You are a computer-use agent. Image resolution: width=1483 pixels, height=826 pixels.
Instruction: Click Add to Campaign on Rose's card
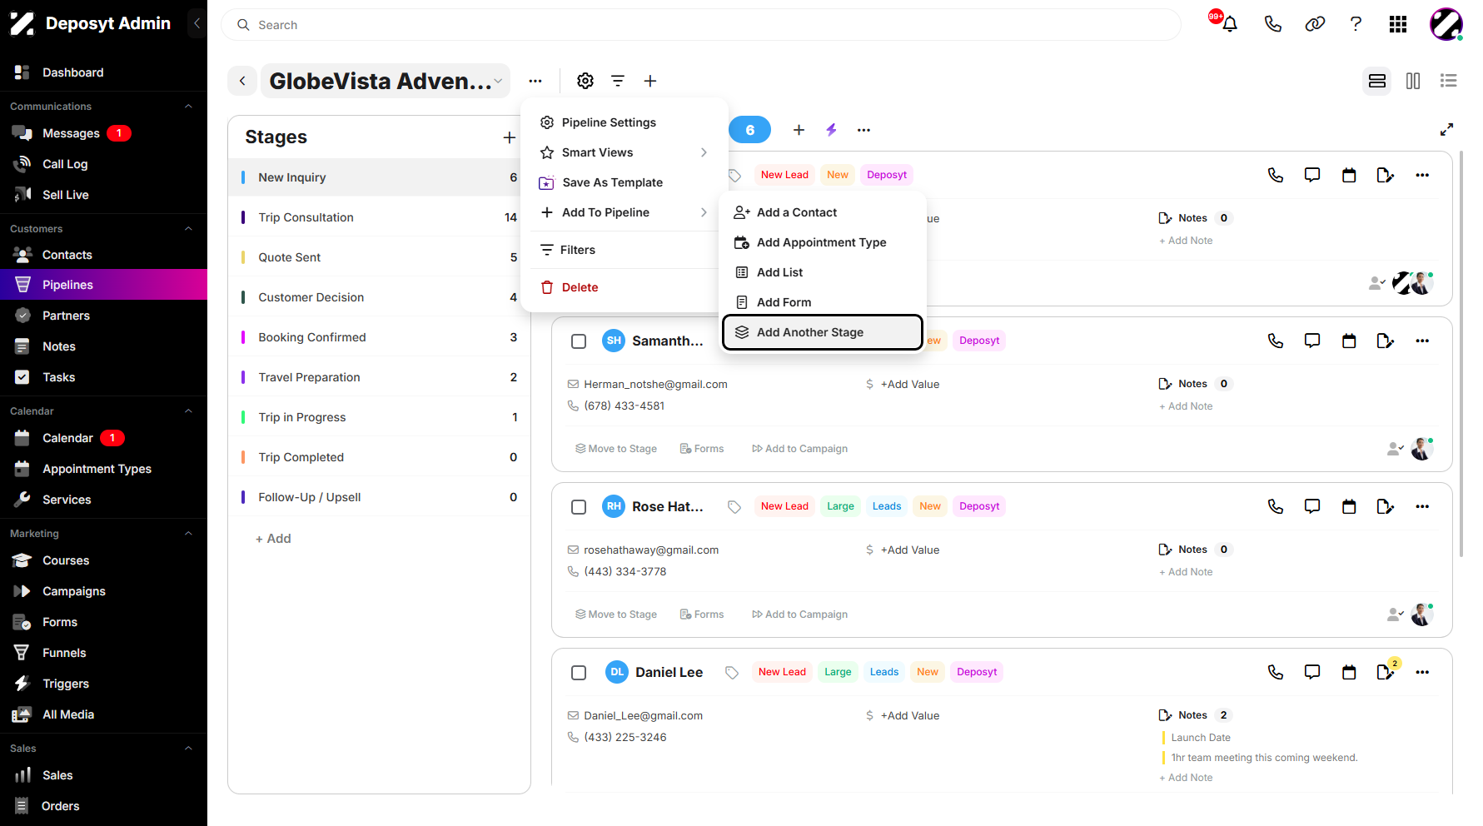pyautogui.click(x=799, y=615)
